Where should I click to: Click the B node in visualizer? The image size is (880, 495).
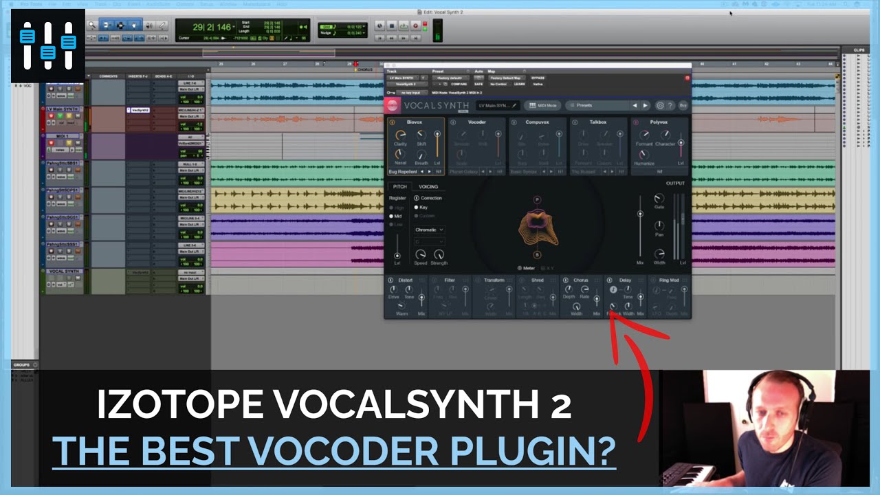tap(537, 255)
